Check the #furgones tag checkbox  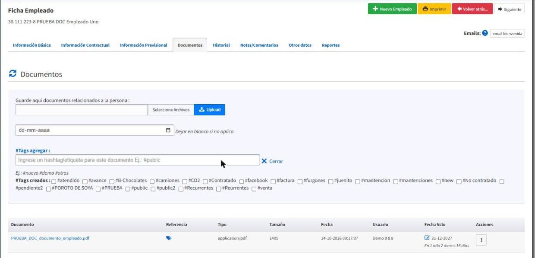pyautogui.click(x=300, y=181)
